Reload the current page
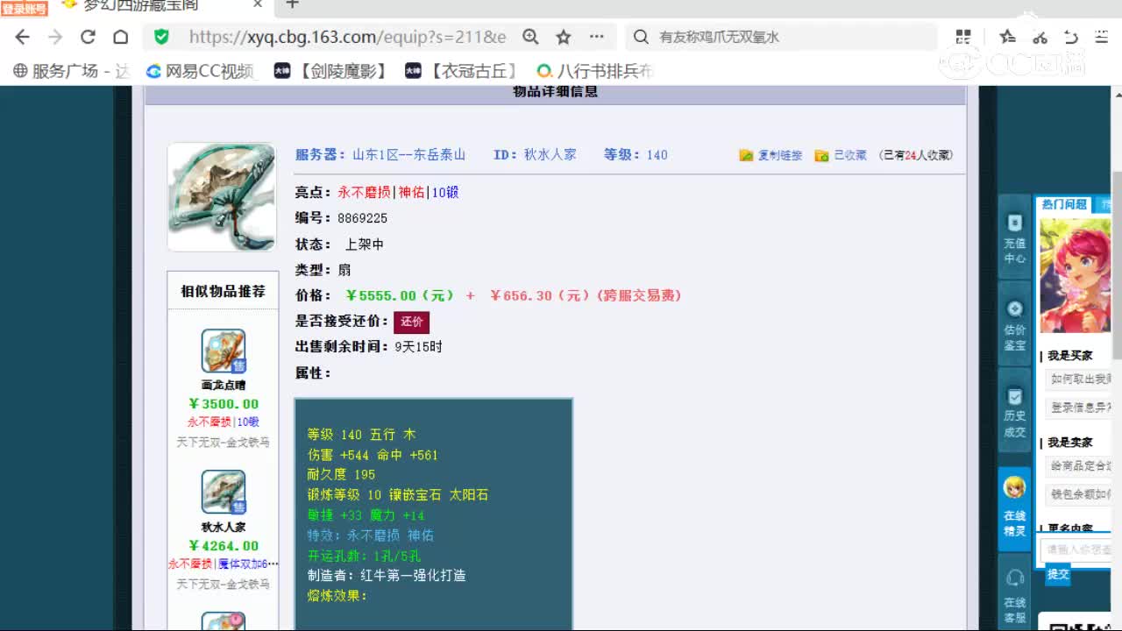This screenshot has height=631, width=1122. pyautogui.click(x=88, y=37)
